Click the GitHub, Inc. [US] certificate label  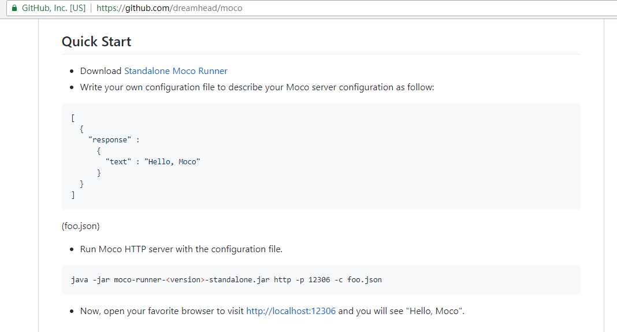[54, 8]
